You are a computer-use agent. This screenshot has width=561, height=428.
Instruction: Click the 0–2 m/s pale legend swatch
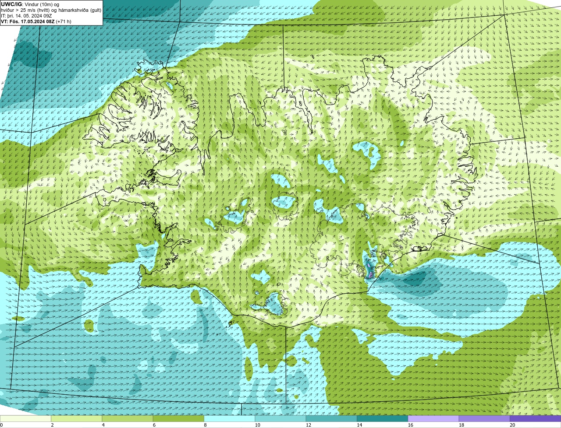point(25,418)
